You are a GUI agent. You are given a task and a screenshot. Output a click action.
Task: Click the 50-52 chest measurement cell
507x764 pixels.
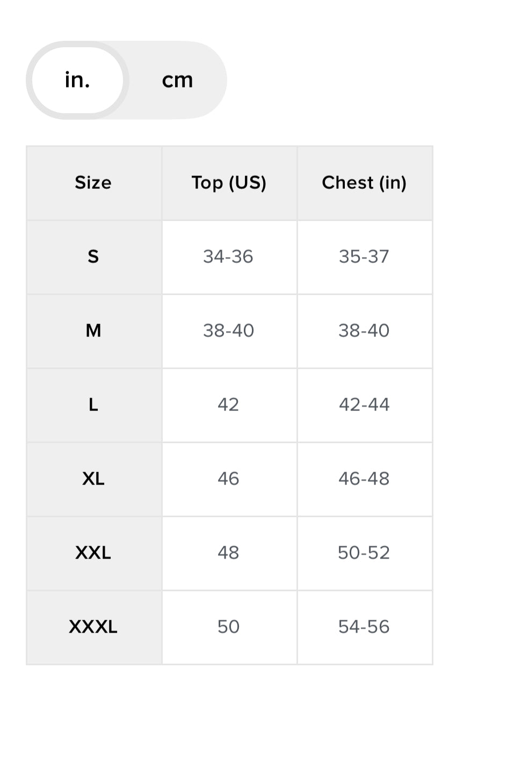(x=364, y=553)
